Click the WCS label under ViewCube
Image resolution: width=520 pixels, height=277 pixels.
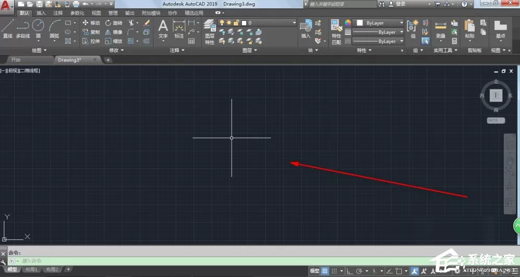tap(495, 120)
